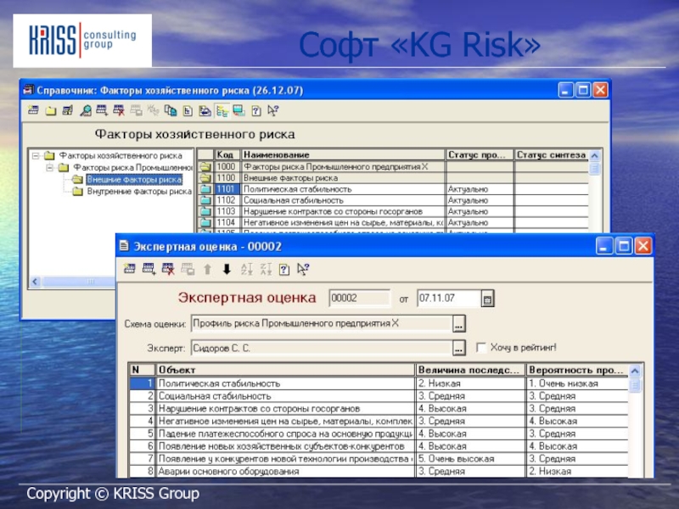The width and height of the screenshot is (679, 509).
Task: Click the document number field 00002
Action: tap(359, 299)
